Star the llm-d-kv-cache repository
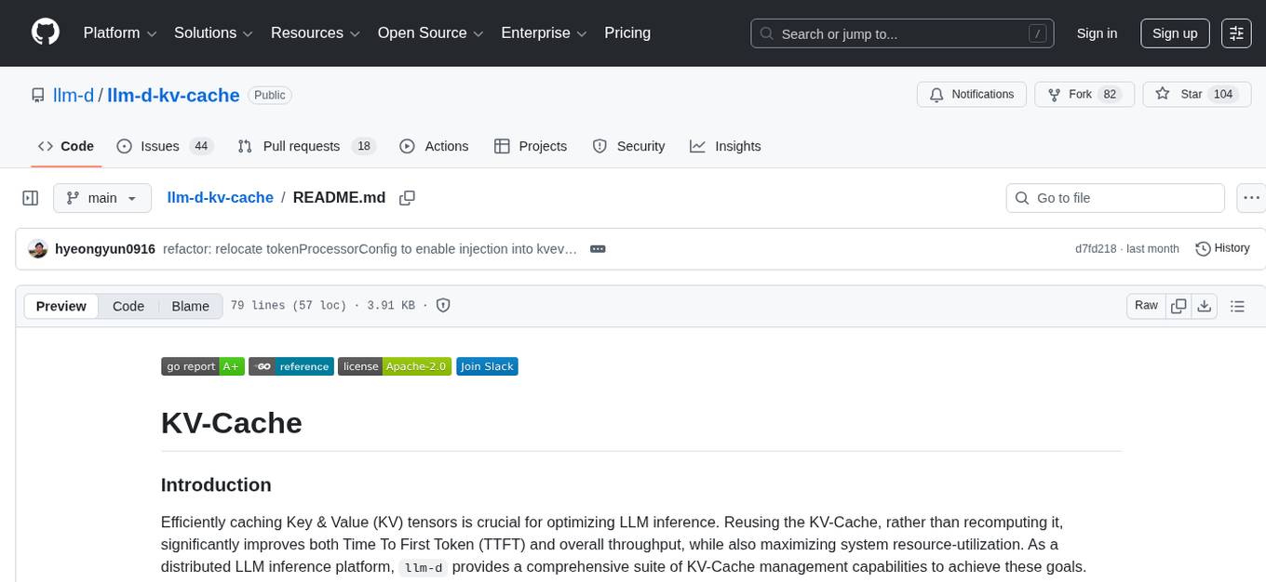 [1189, 94]
